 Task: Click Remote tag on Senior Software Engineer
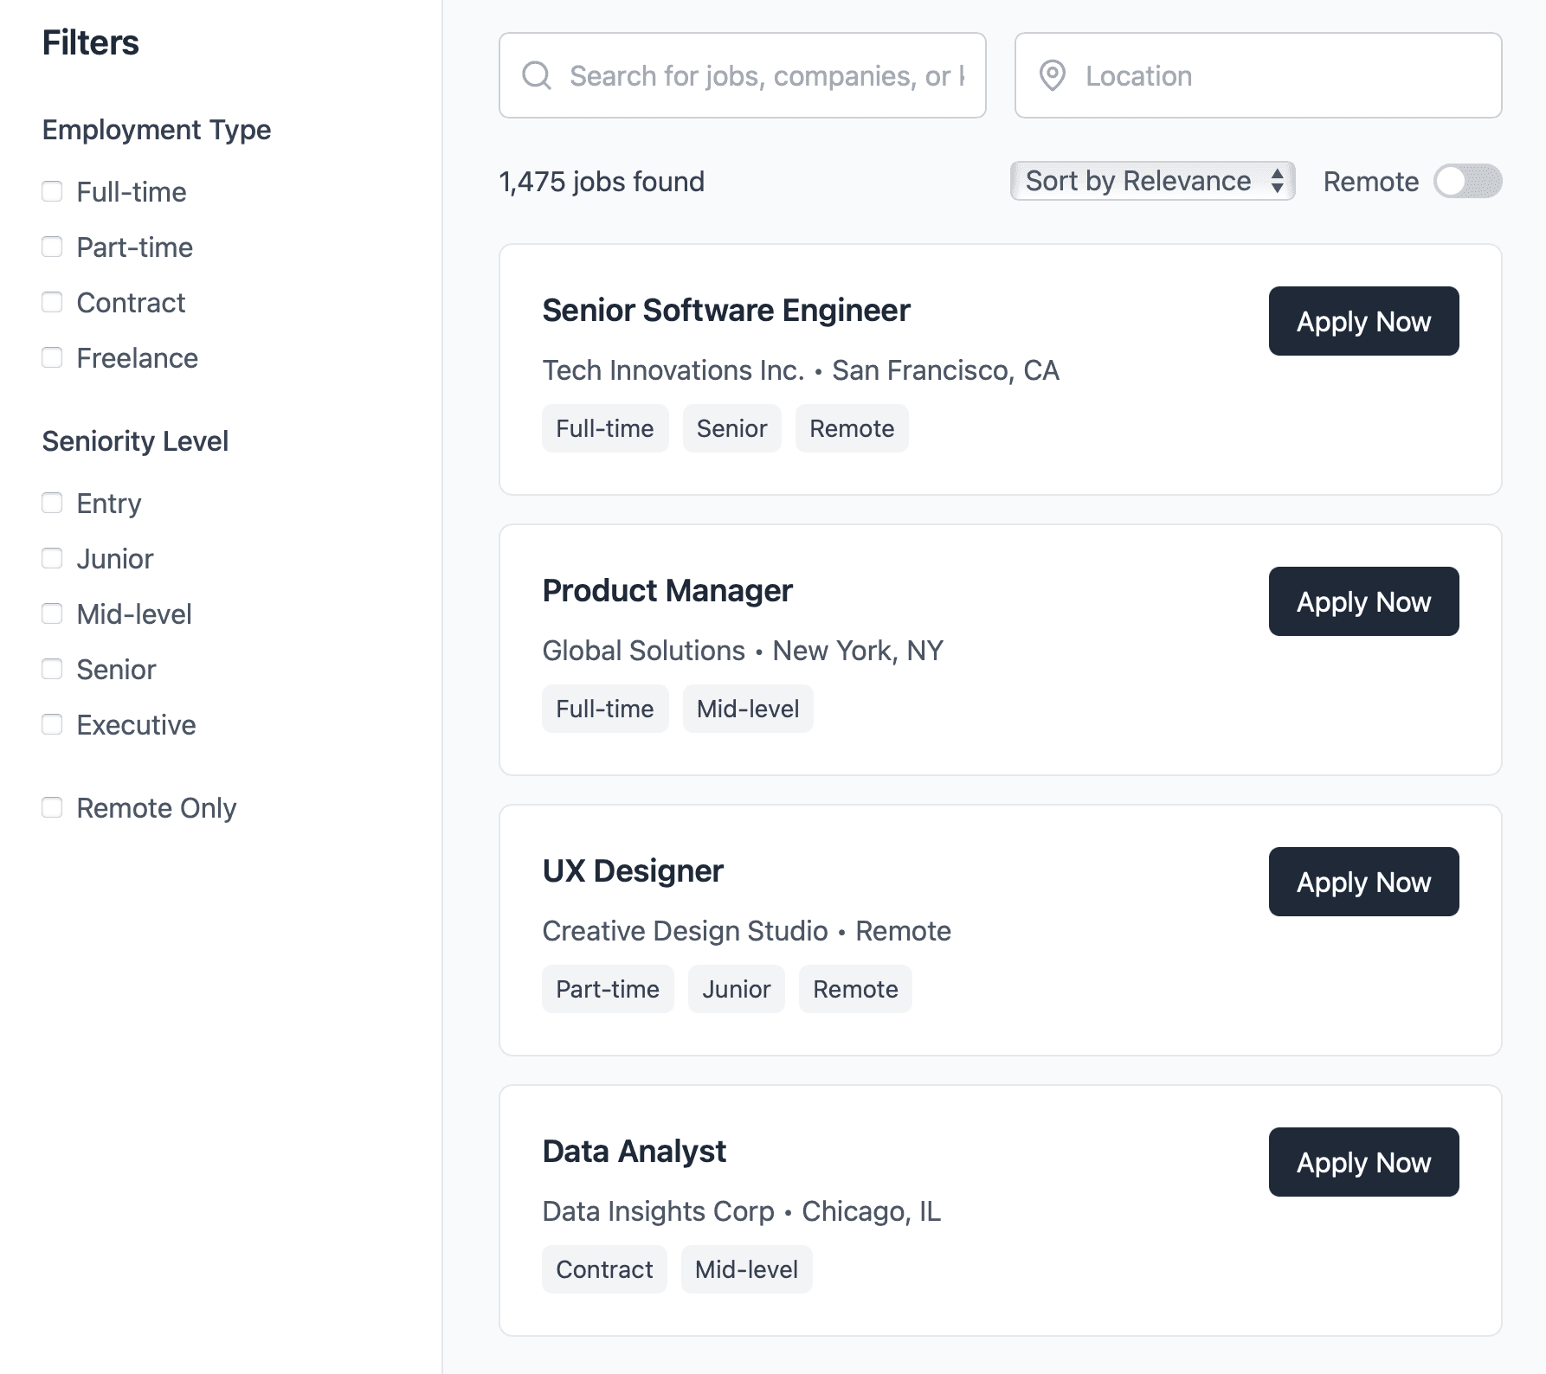(x=852, y=428)
